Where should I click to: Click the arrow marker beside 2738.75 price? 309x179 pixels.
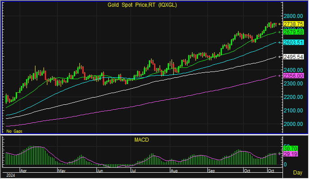tap(279, 24)
